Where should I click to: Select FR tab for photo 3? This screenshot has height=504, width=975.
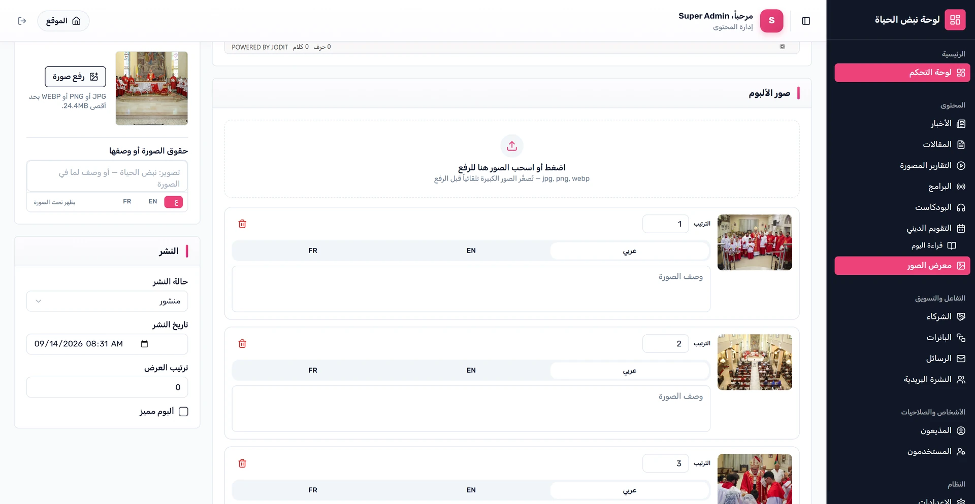pos(313,490)
